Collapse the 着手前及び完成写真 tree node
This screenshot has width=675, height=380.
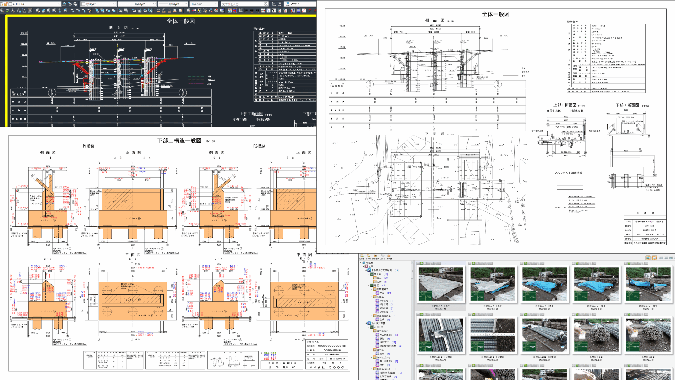click(366, 270)
